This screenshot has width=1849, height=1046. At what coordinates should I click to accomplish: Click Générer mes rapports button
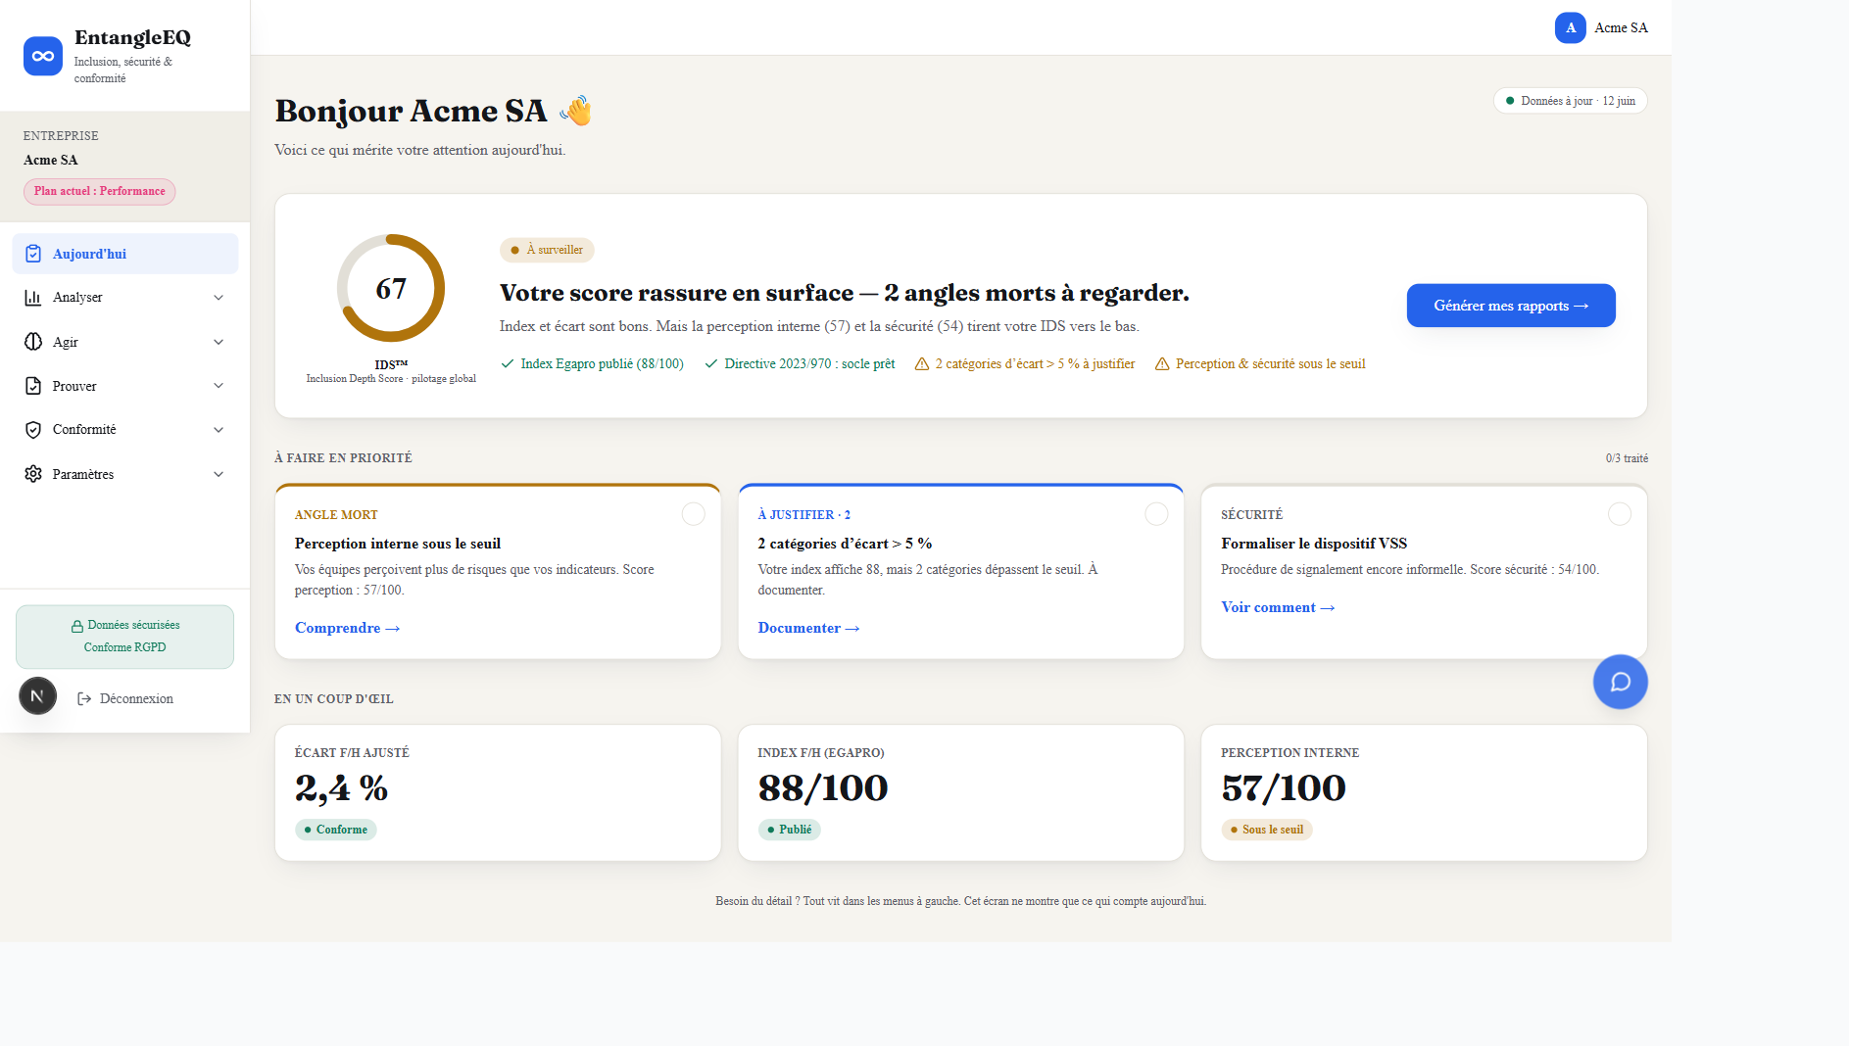coord(1511,306)
